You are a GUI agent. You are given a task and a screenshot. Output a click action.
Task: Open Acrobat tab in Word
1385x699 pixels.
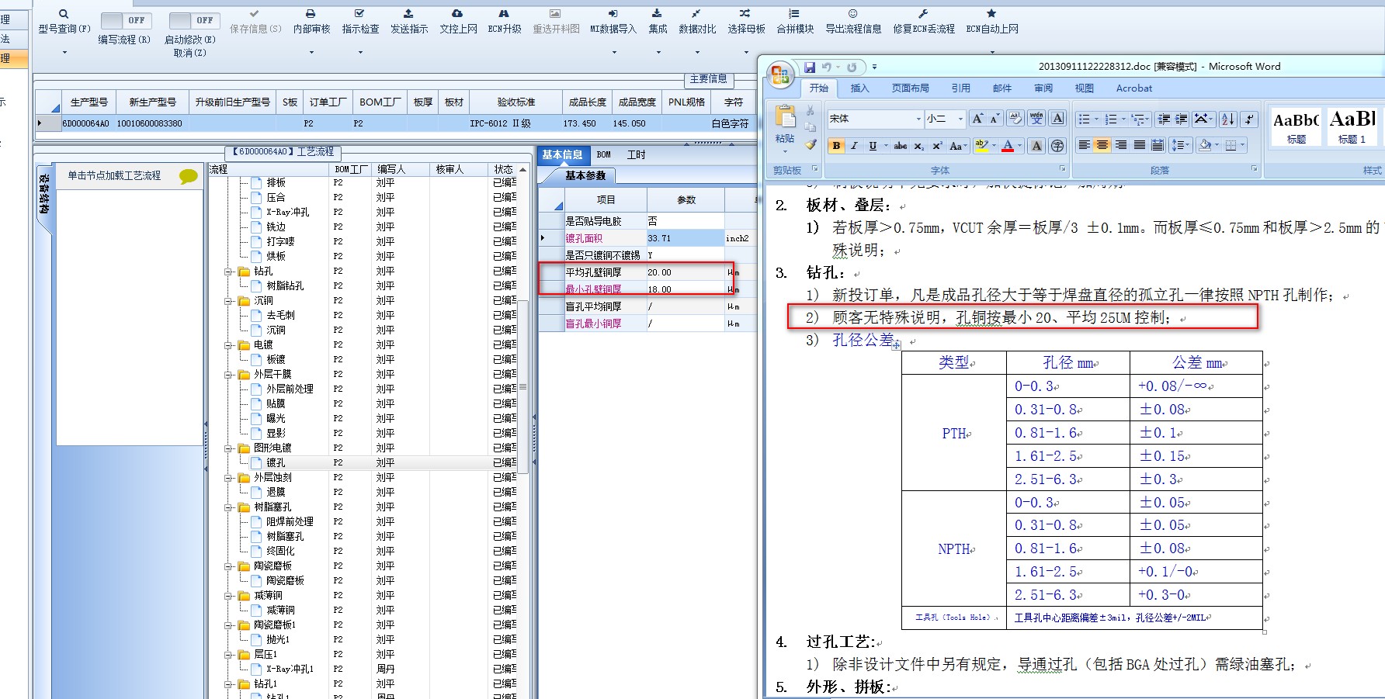coord(1133,88)
